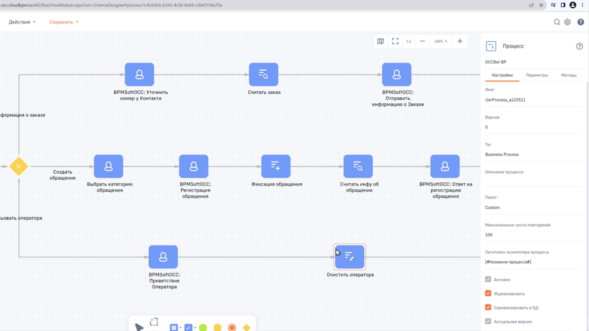Switch to the 'Методы' tab

coord(568,75)
